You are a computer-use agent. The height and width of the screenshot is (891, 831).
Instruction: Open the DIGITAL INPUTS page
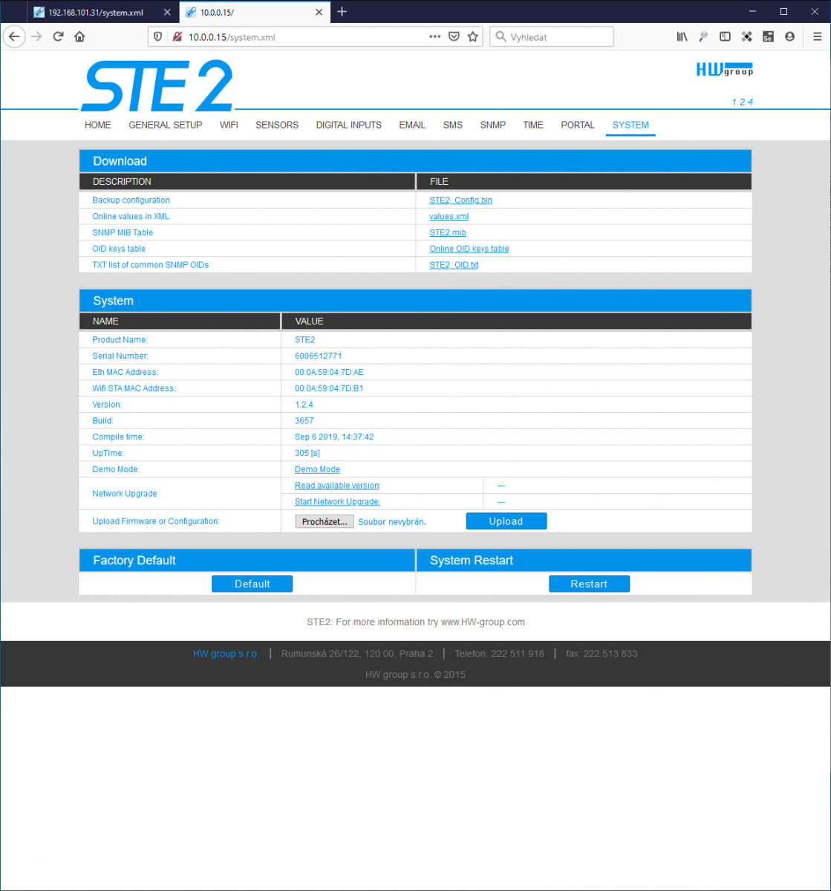[x=349, y=125]
